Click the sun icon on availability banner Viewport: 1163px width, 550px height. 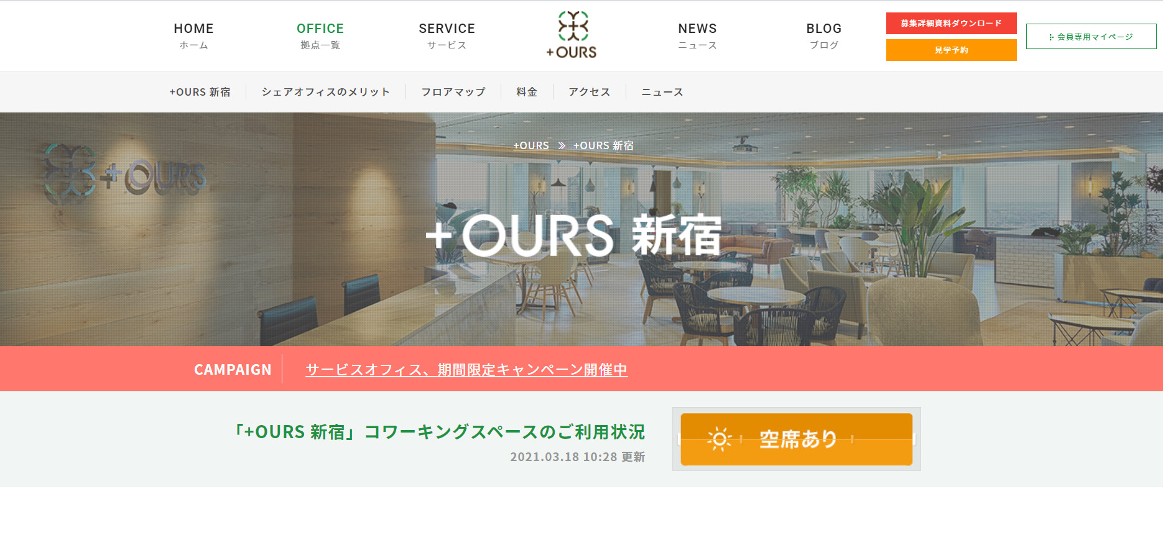tap(719, 439)
